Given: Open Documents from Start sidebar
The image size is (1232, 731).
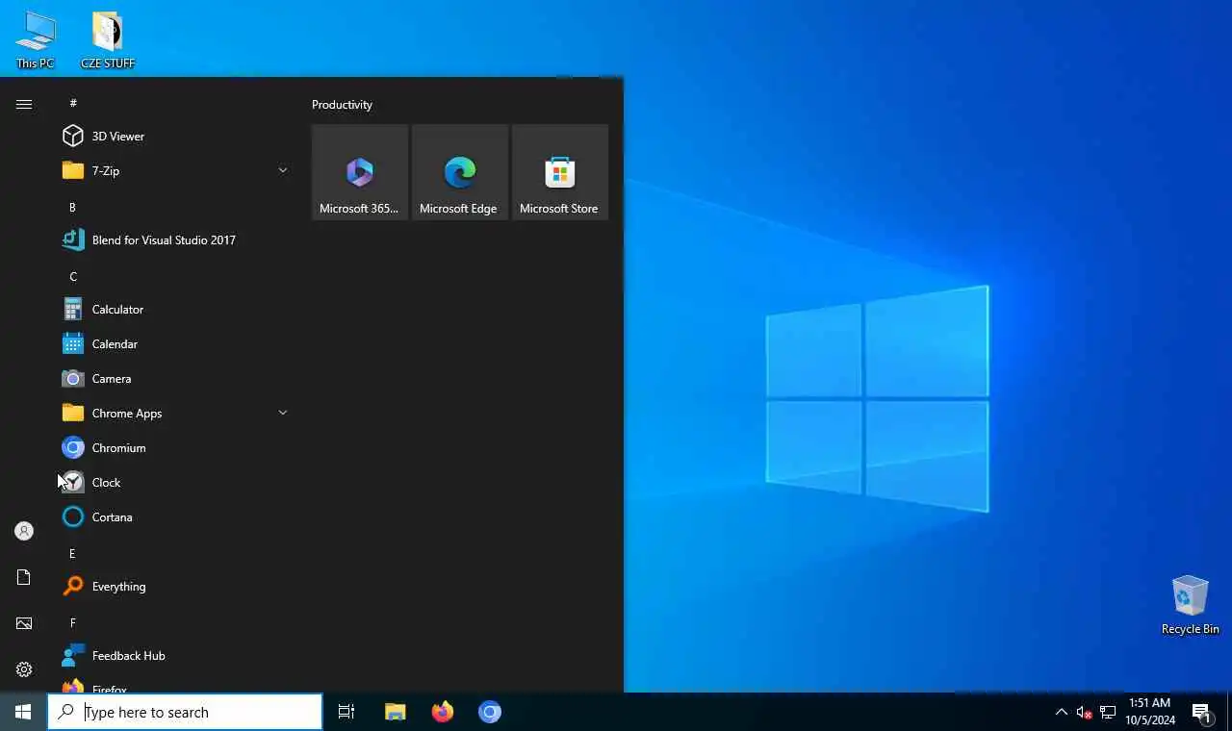Looking at the screenshot, I should click(x=24, y=577).
